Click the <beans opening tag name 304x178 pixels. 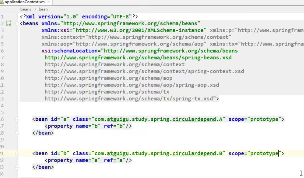(x=29, y=23)
